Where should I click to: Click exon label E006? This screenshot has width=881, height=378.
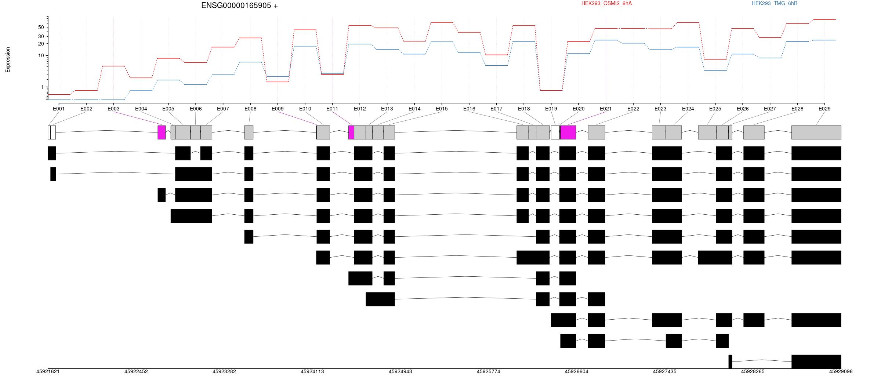click(x=196, y=109)
